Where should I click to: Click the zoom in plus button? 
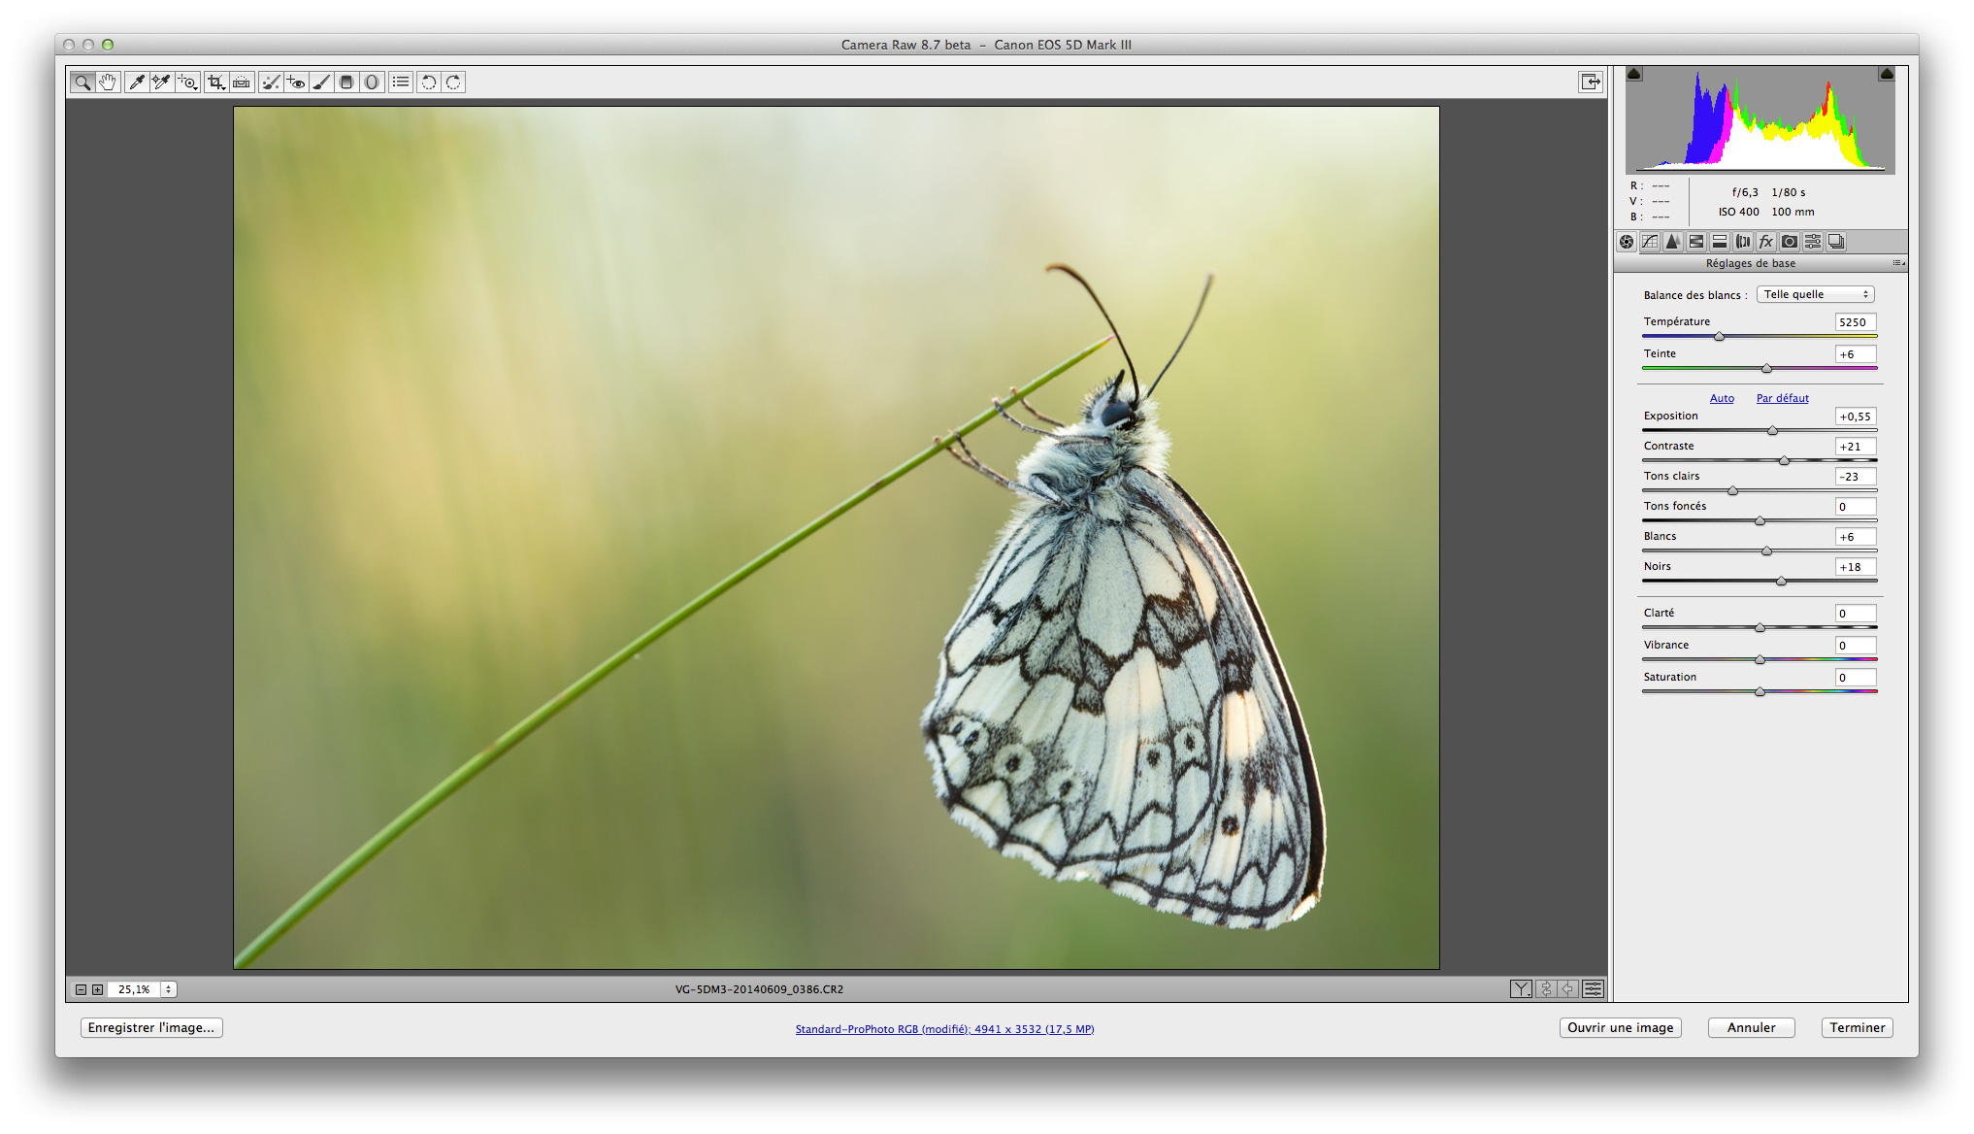coord(97,989)
